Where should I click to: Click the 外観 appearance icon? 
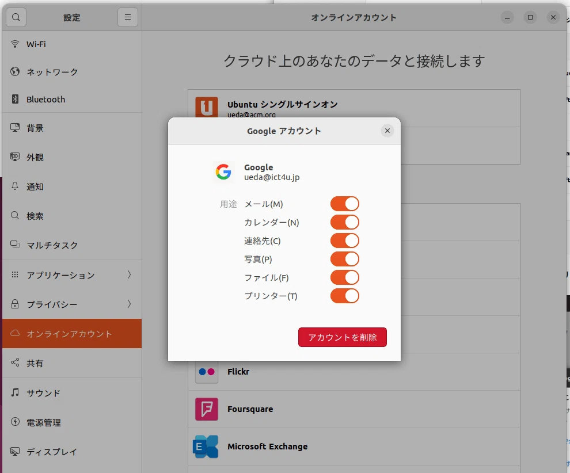pyautogui.click(x=15, y=157)
